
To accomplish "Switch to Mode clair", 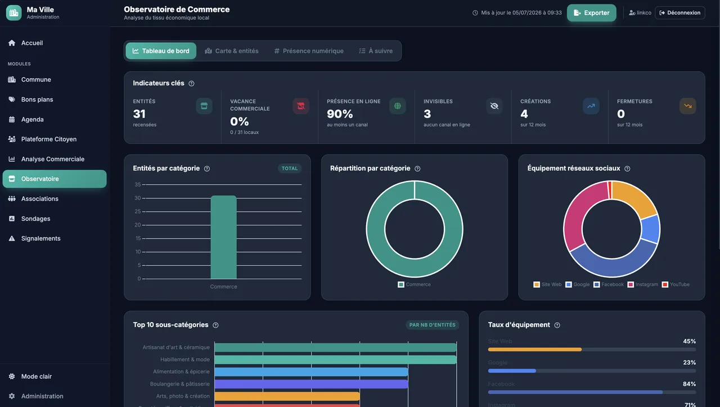I will [55, 376].
